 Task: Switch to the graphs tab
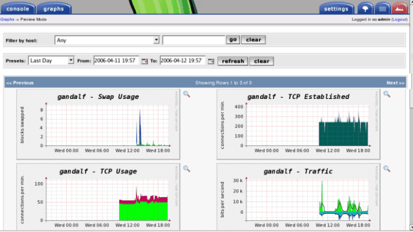[x=54, y=9]
